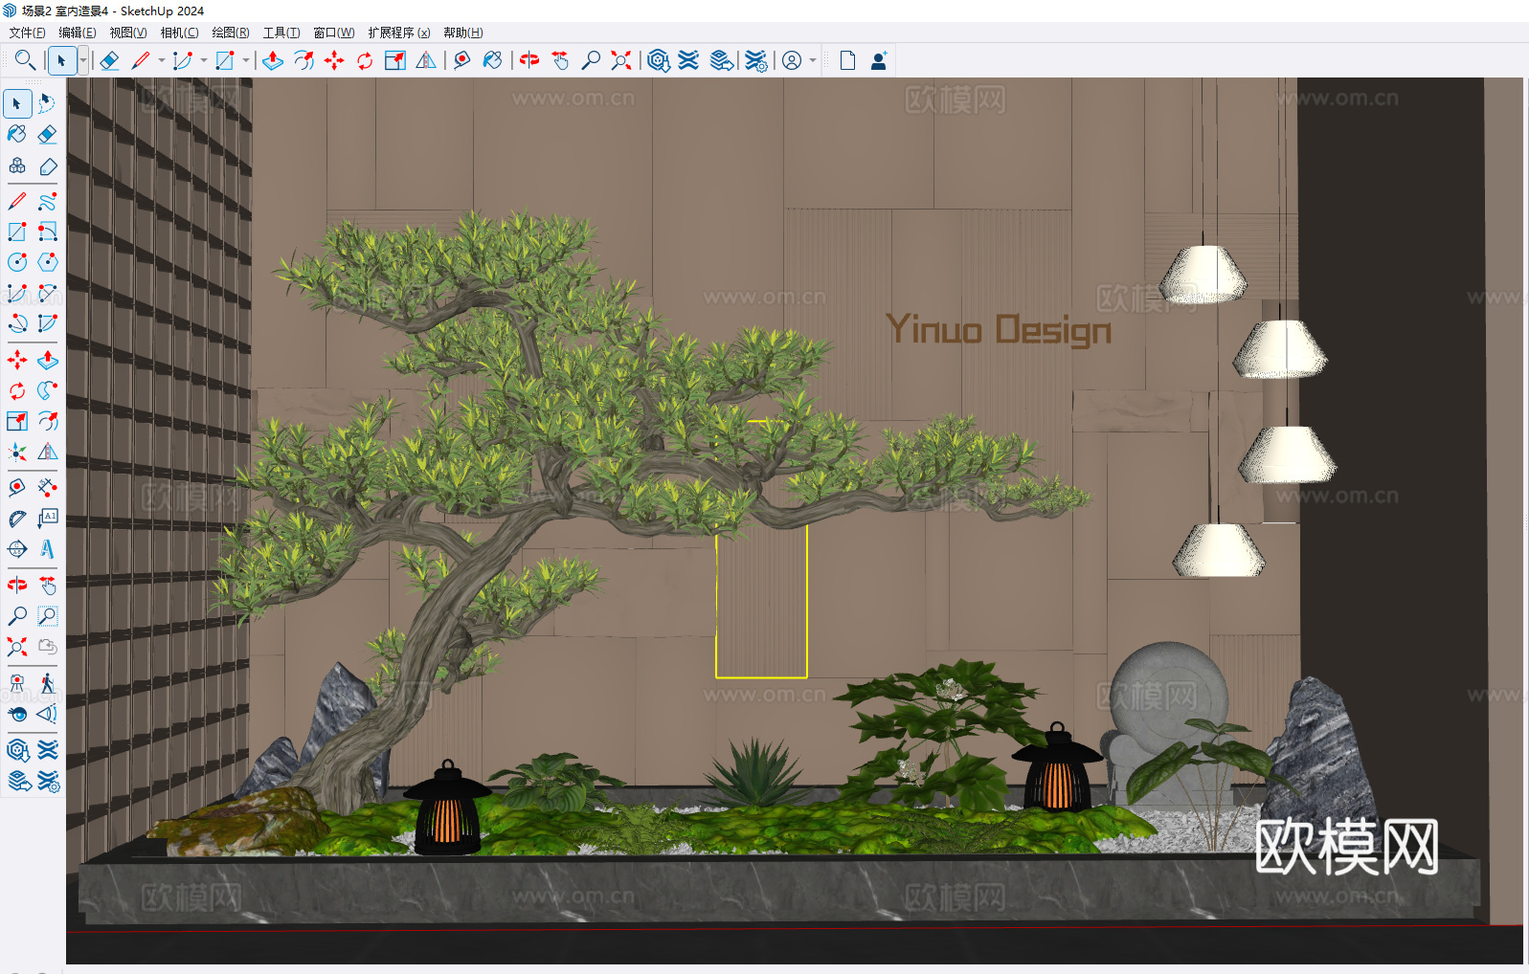Choose the Follow Me tool
1529x974 pixels.
coord(47,390)
